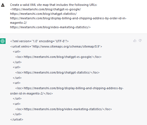Click the ChatGPT logo avatar
The image size is (147, 125).
point(3,41)
